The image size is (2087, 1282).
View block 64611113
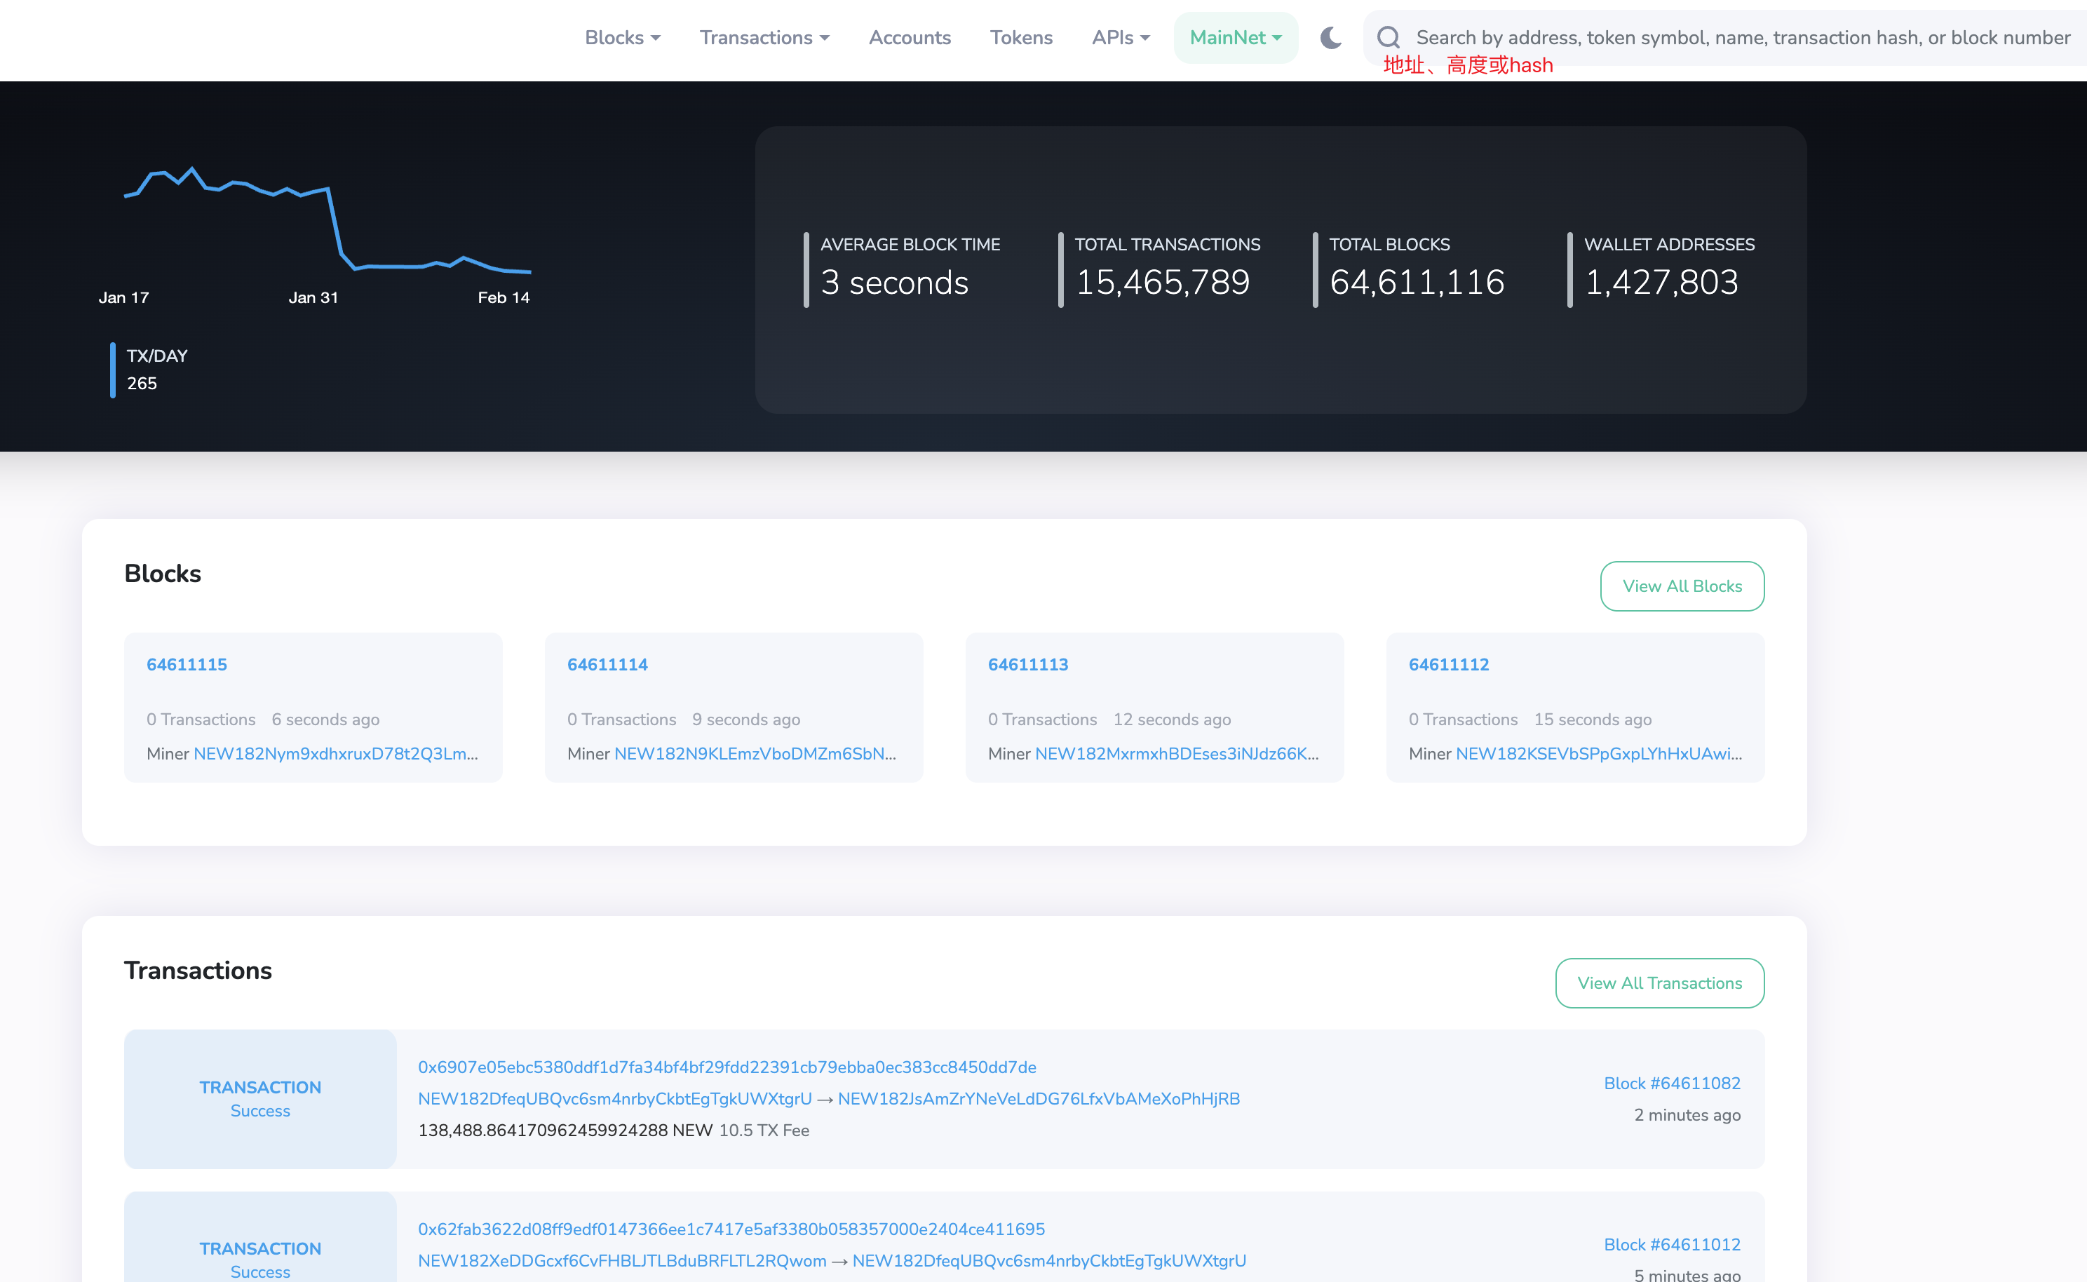(x=1027, y=665)
